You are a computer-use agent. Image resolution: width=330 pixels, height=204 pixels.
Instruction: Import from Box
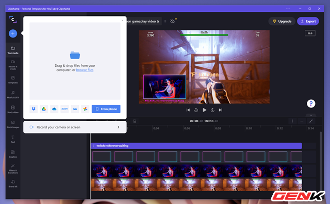pyautogui.click(x=75, y=109)
